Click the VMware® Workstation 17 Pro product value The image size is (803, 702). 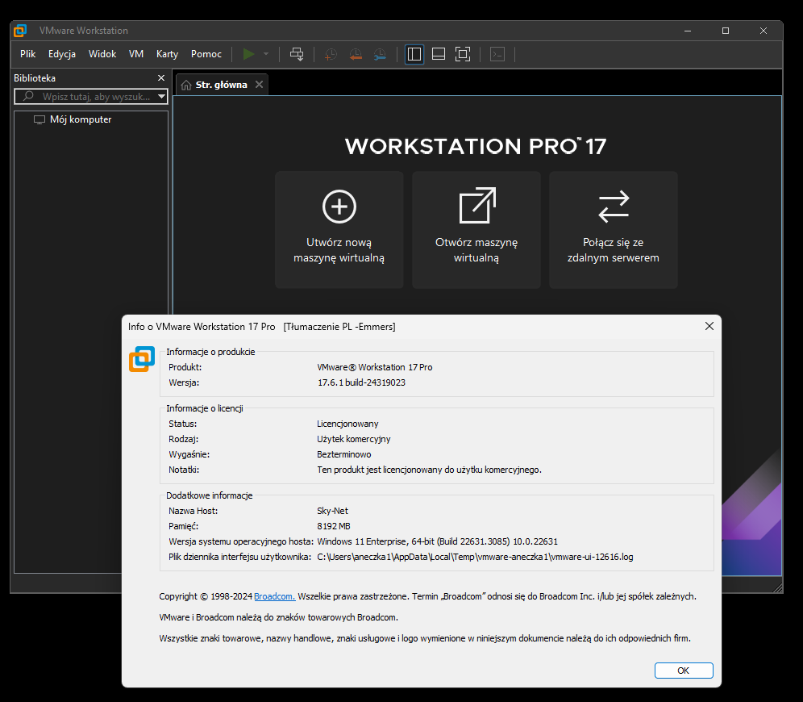click(x=375, y=367)
